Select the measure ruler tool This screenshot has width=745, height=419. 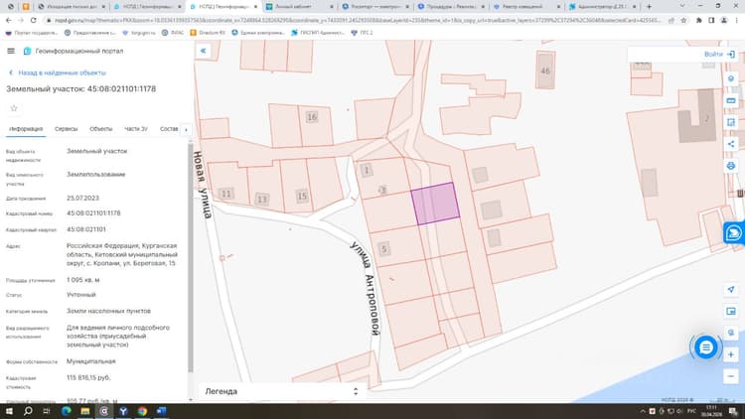coord(731,100)
